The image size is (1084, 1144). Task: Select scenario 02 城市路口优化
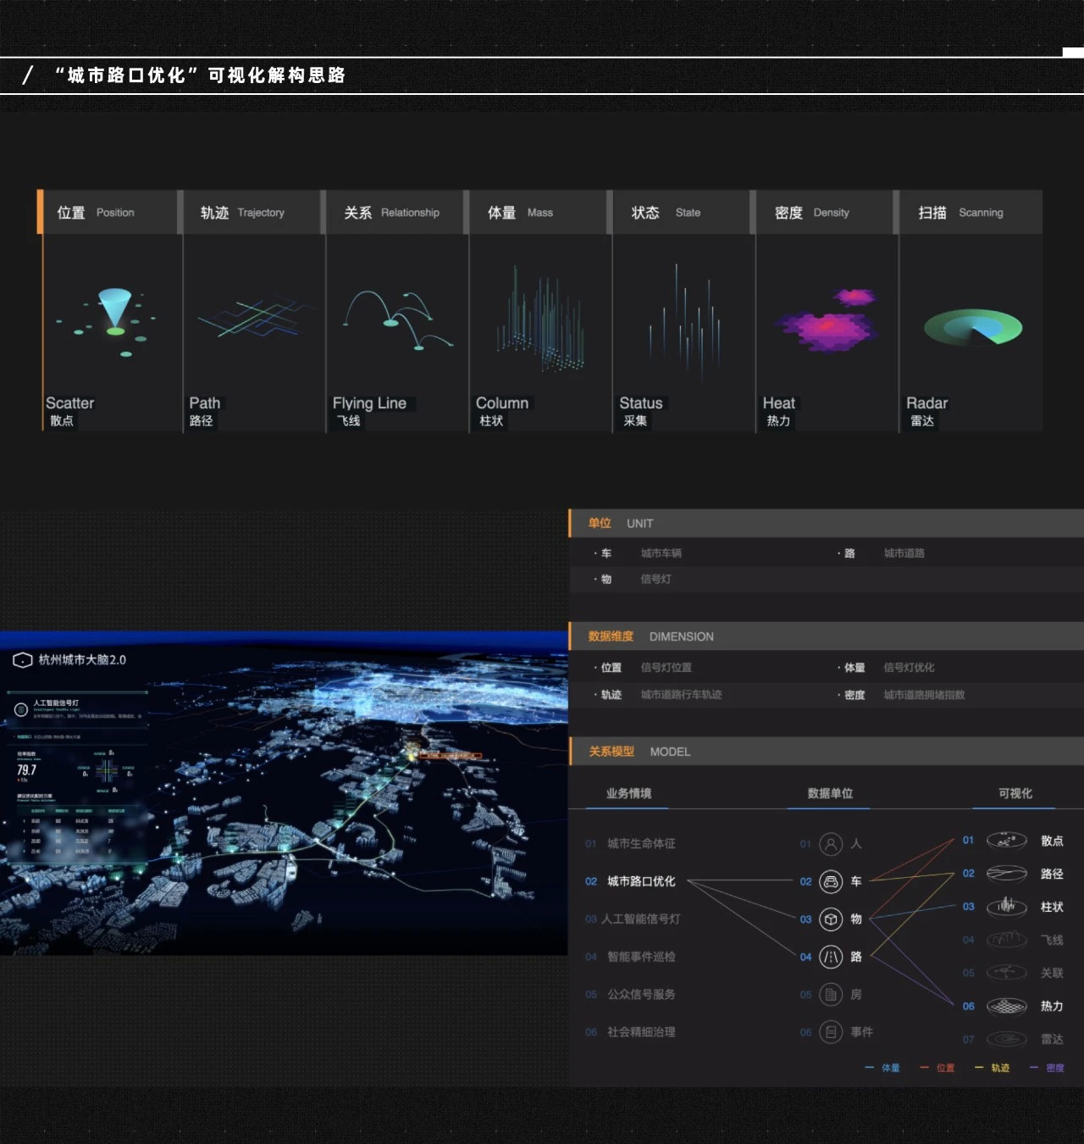point(640,881)
